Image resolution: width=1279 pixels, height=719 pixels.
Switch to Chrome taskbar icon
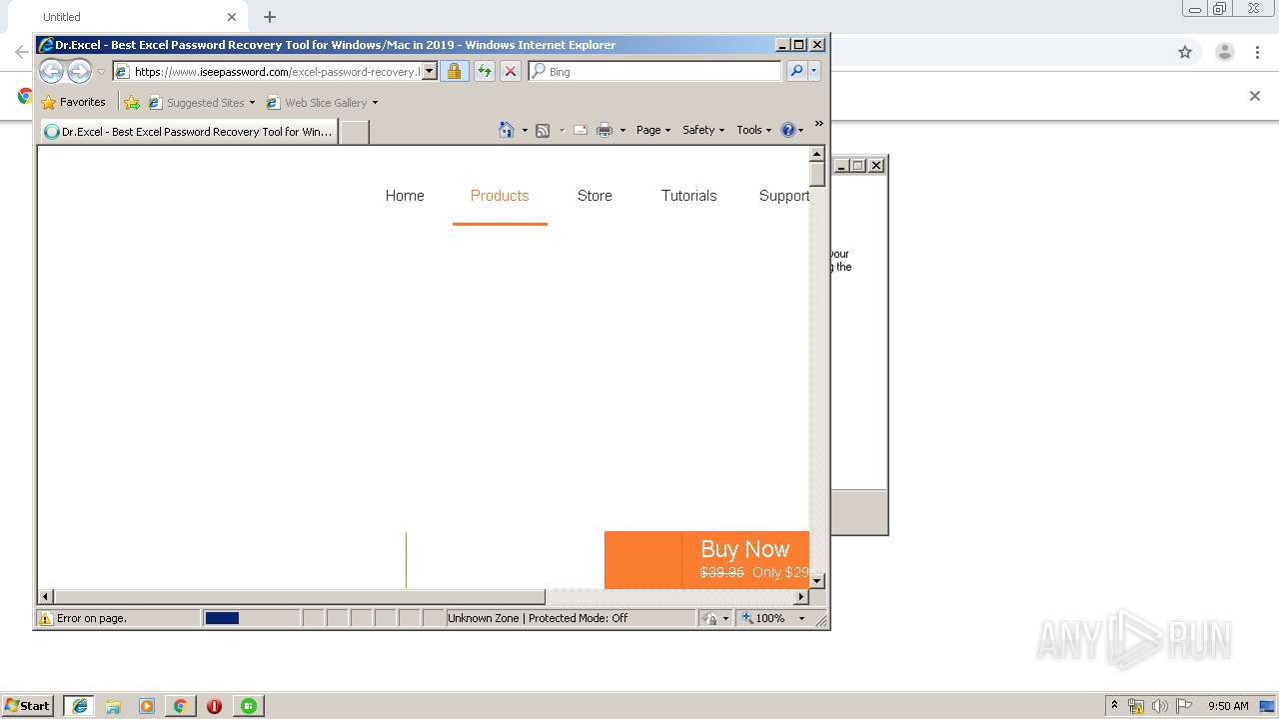click(x=180, y=706)
